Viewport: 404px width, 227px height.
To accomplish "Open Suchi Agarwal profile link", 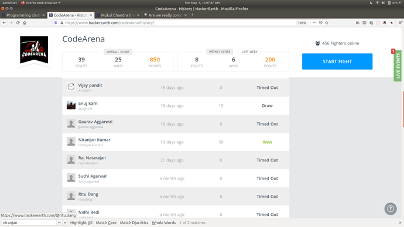I will tap(93, 176).
